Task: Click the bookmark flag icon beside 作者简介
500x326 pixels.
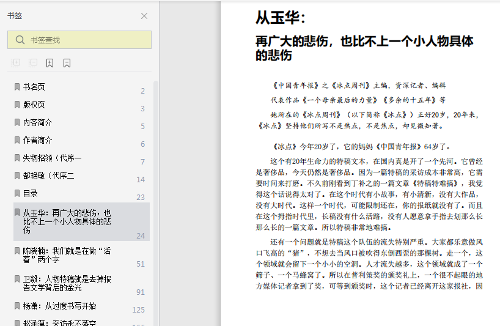Action: click(17, 140)
